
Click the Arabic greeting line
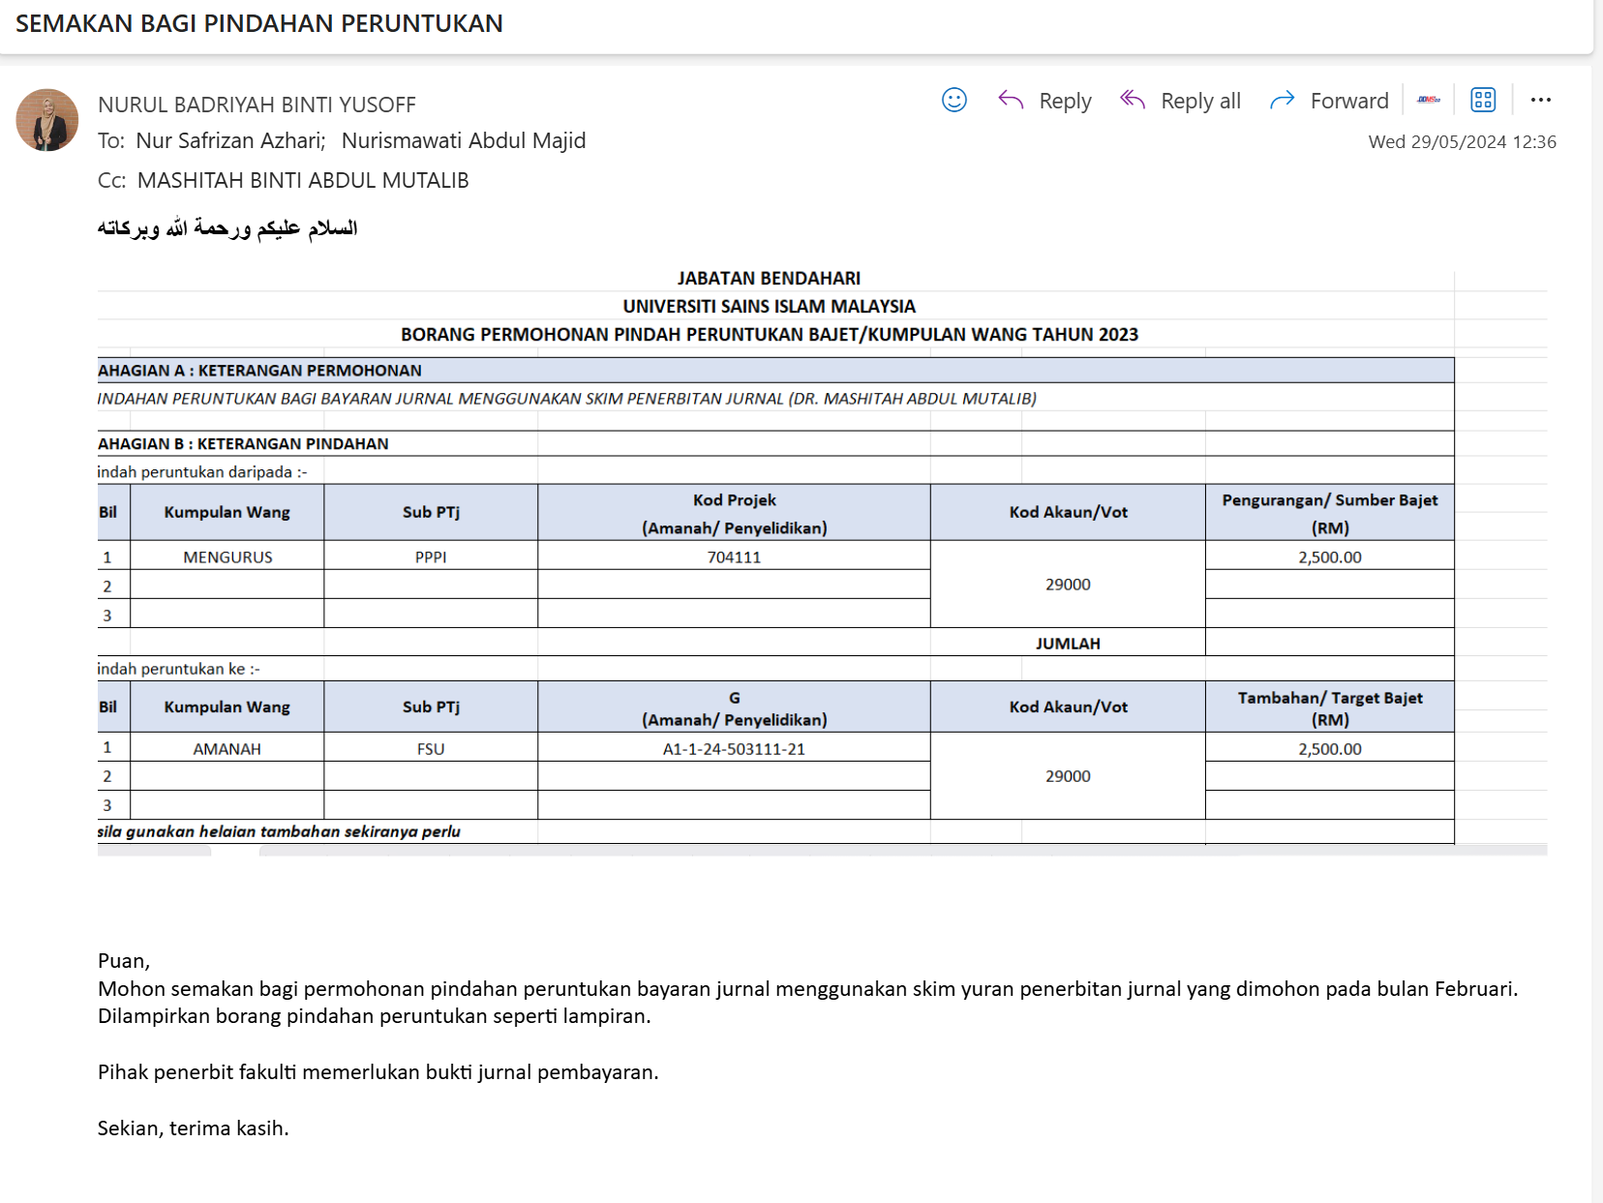tap(227, 228)
